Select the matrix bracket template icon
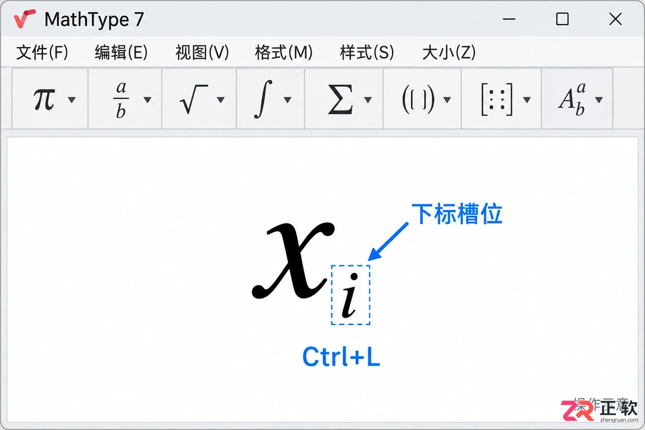Screen dimensions: 645x430 pos(497,99)
